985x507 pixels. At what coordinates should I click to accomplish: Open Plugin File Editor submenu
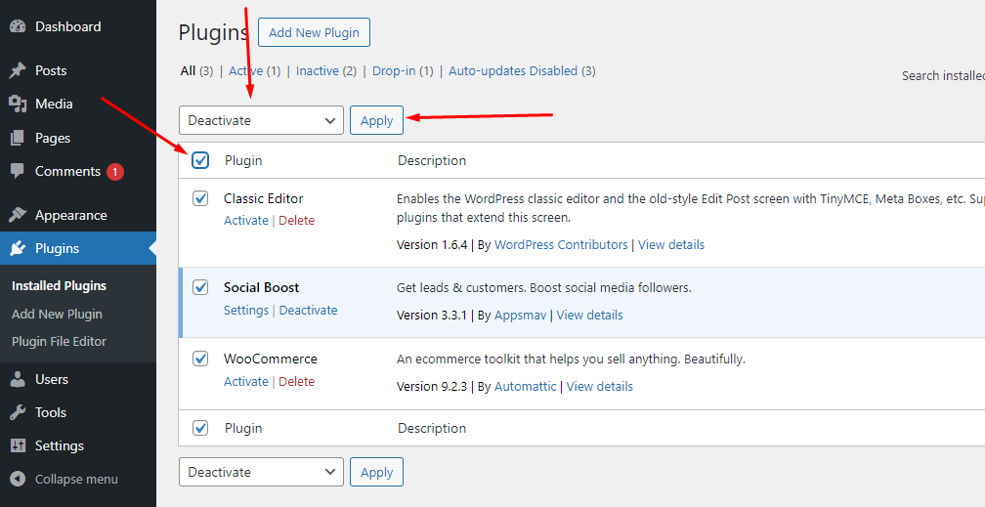(59, 341)
